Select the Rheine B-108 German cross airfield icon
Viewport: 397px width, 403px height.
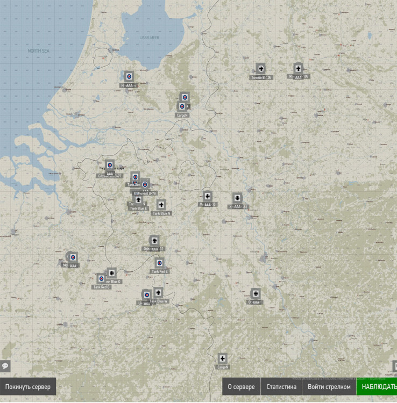pyautogui.click(x=298, y=68)
